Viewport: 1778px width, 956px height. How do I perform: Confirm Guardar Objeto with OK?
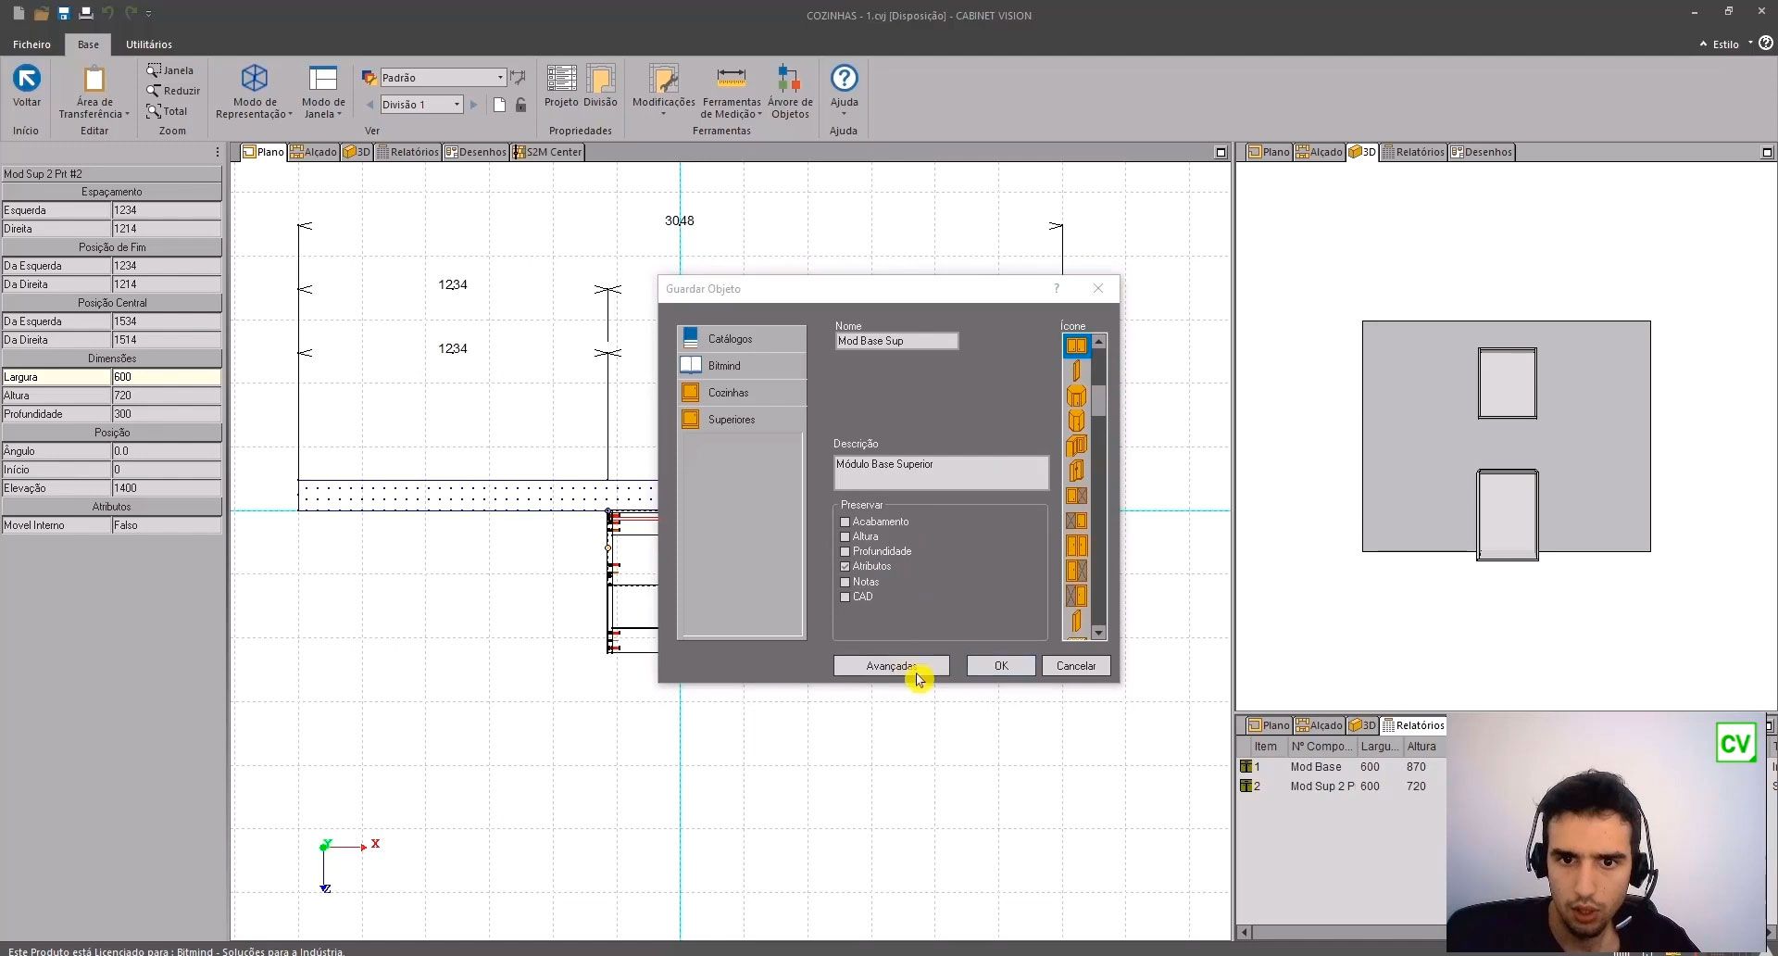(1001, 666)
